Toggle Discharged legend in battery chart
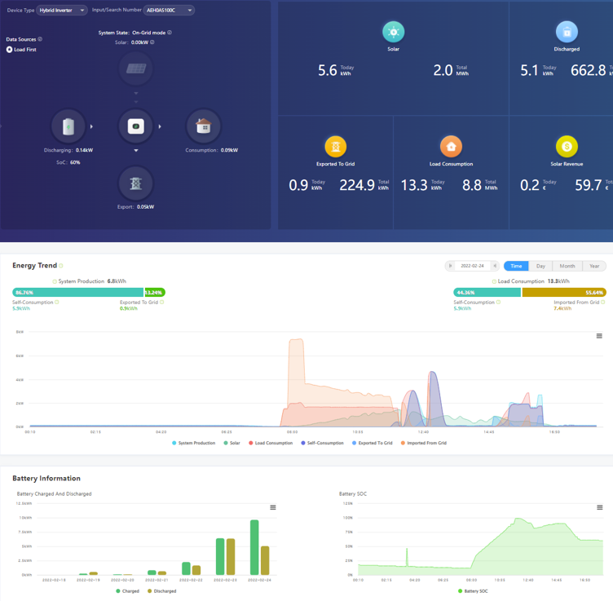Image resolution: width=613 pixels, height=601 pixels. tap(162, 591)
